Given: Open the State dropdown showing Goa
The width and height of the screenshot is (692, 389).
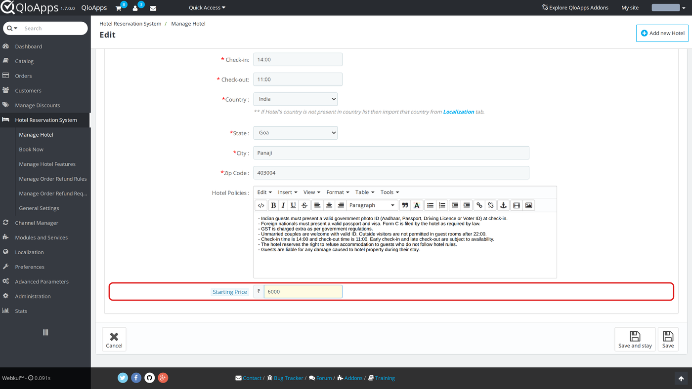Looking at the screenshot, I should (x=296, y=133).
